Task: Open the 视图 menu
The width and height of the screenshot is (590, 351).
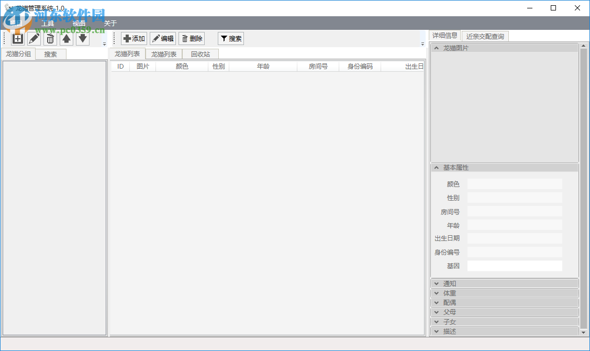Action: tap(78, 23)
